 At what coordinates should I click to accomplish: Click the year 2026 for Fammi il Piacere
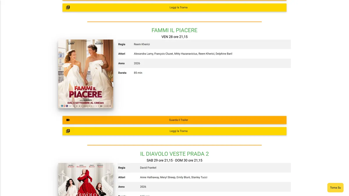(x=137, y=63)
